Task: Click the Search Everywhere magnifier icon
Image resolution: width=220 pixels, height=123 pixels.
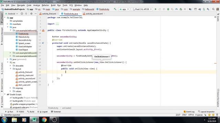Action: [213, 9]
